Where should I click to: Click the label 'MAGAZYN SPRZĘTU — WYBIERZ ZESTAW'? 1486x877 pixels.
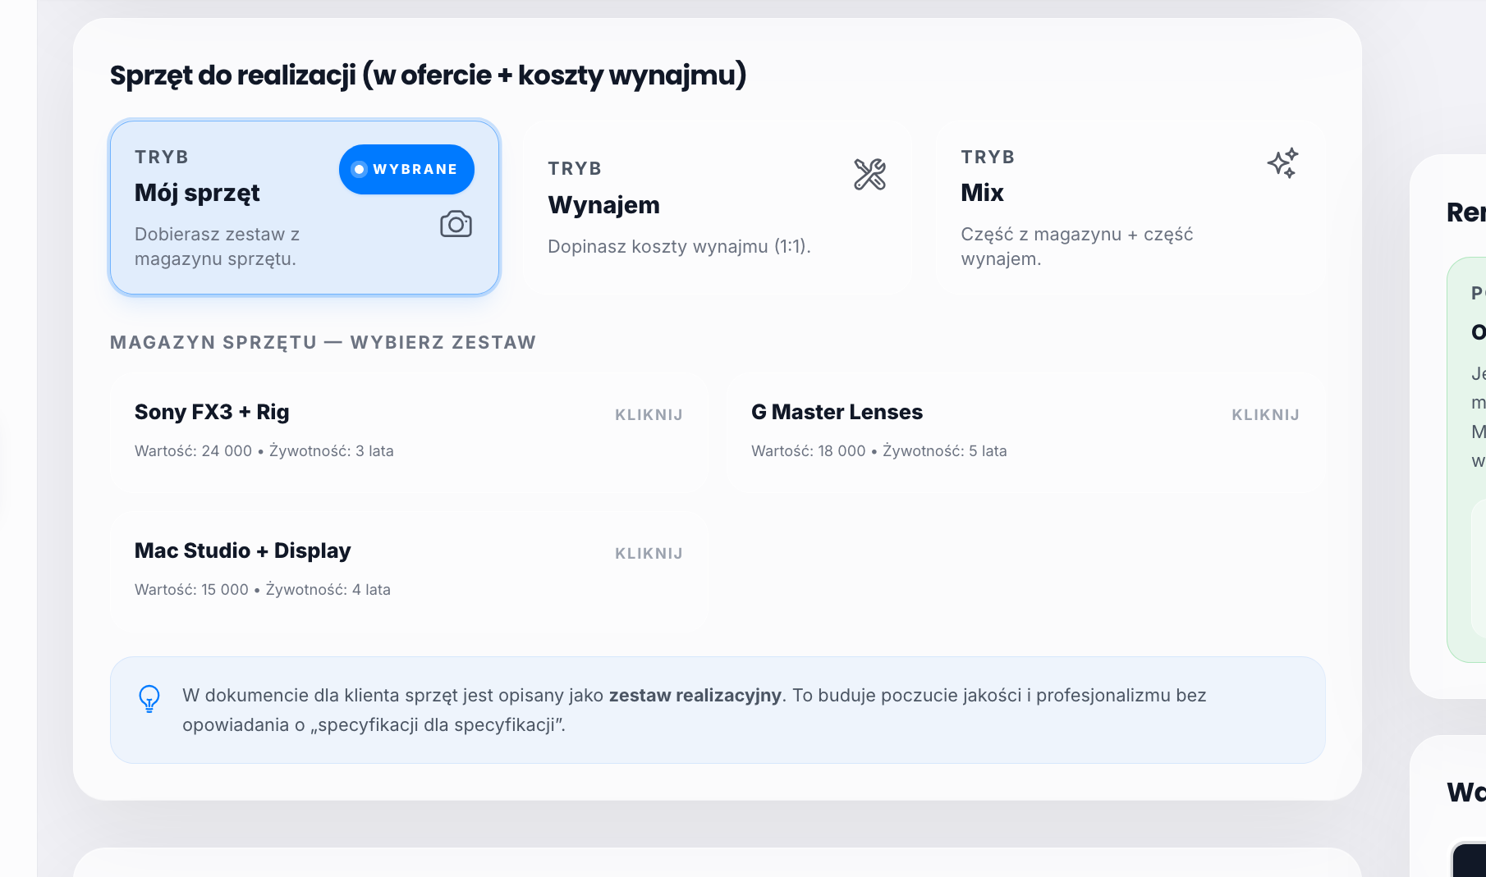click(x=323, y=343)
